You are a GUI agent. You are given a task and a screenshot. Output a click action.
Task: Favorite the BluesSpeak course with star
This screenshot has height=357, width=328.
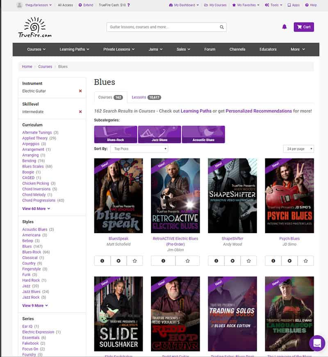(134, 261)
